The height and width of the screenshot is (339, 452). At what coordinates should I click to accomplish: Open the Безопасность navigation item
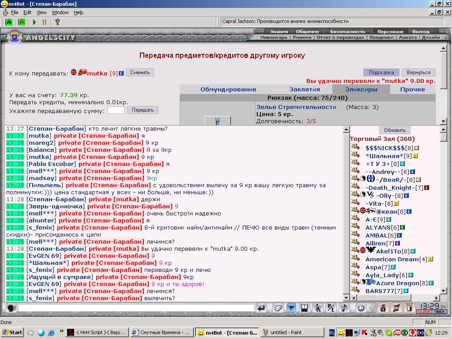[348, 32]
